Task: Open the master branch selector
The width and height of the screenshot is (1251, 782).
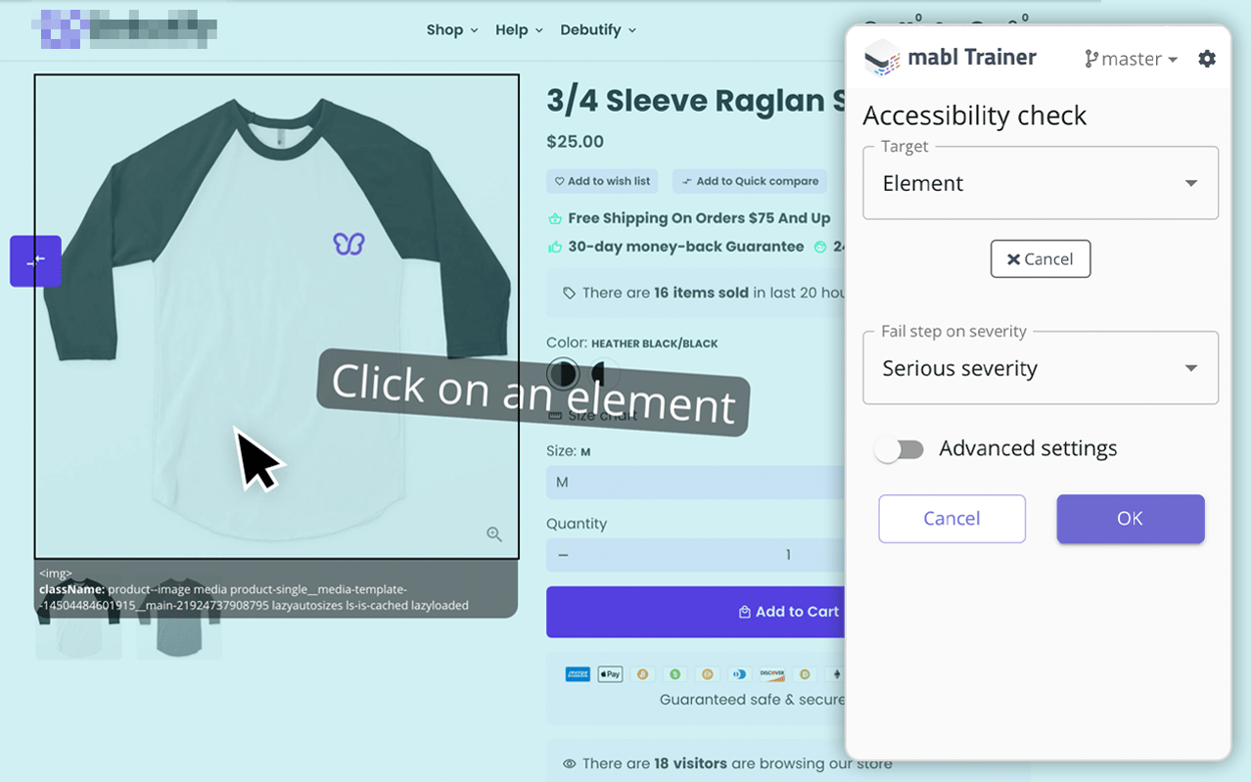Action: (x=1131, y=59)
